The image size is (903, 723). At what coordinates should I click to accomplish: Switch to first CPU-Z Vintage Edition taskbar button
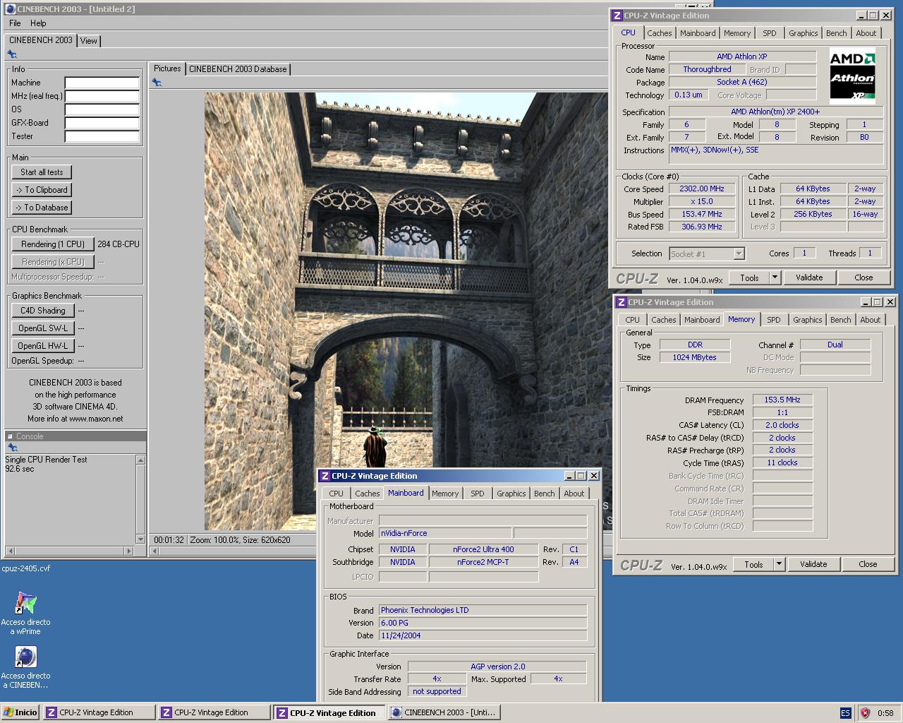coord(99,712)
